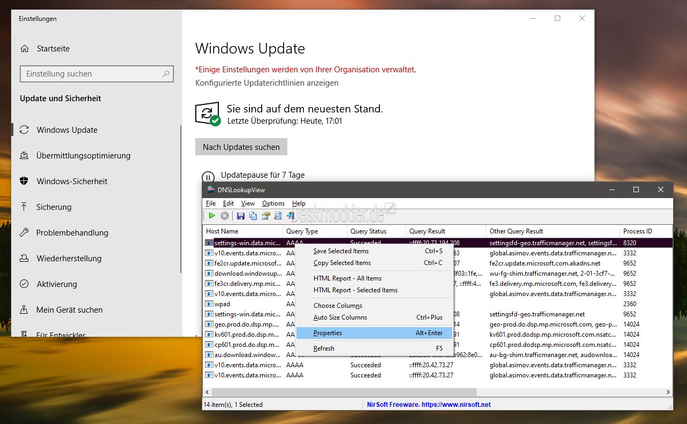Open Windows-Sicherheit settings page
This screenshot has width=687, height=424.
click(x=72, y=181)
